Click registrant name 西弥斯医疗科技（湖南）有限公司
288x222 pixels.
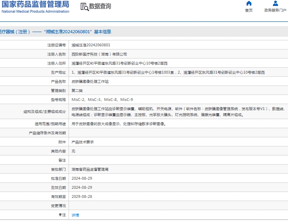click(99, 54)
